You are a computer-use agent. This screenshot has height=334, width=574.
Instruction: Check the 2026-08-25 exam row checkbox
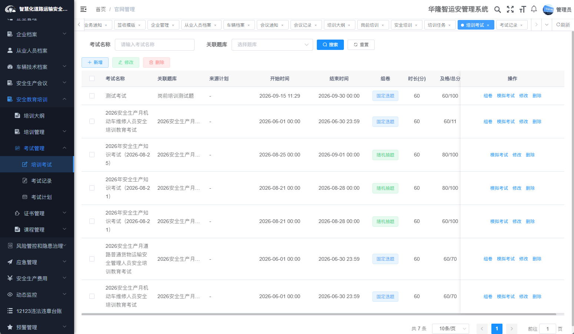(x=92, y=155)
